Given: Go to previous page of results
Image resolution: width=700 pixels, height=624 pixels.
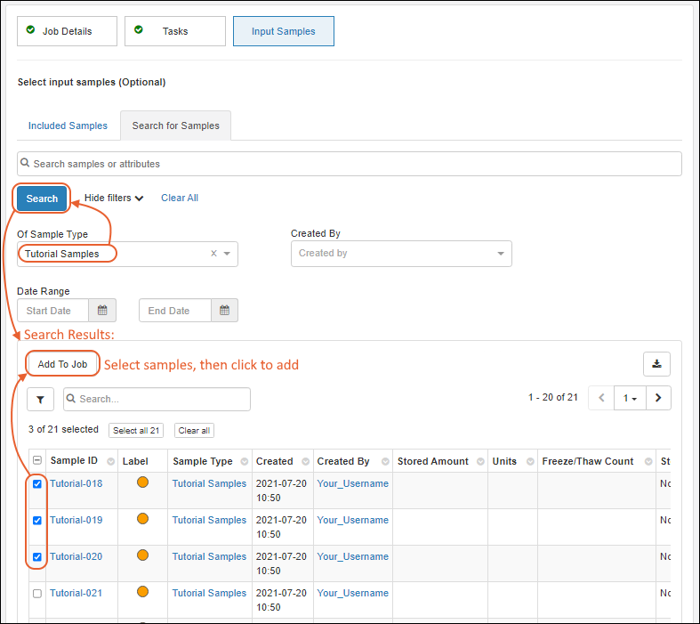Looking at the screenshot, I should point(602,398).
